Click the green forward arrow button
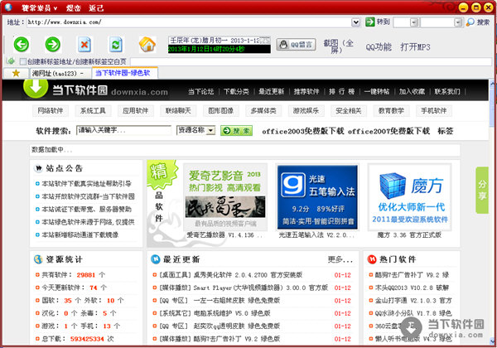Screen dimensions: 497x348 (53, 45)
